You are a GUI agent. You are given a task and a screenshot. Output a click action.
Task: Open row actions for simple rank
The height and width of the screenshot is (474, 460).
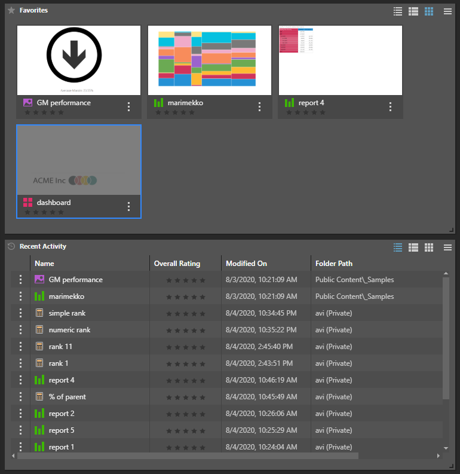tap(20, 313)
